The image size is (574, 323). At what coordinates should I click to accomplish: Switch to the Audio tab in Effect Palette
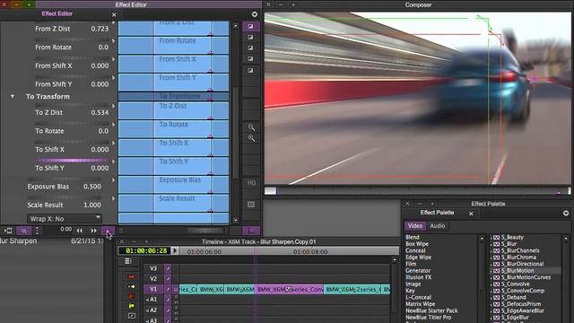pyautogui.click(x=437, y=226)
